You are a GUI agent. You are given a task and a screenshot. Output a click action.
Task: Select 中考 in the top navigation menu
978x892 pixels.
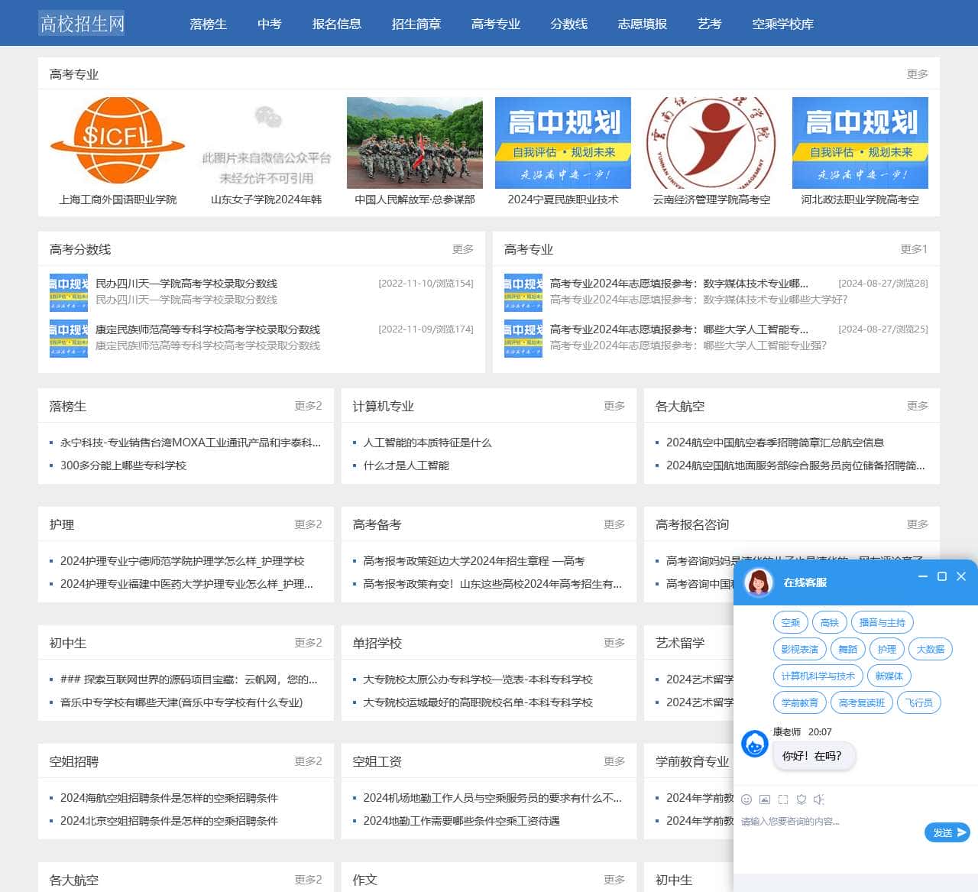pyautogui.click(x=268, y=24)
